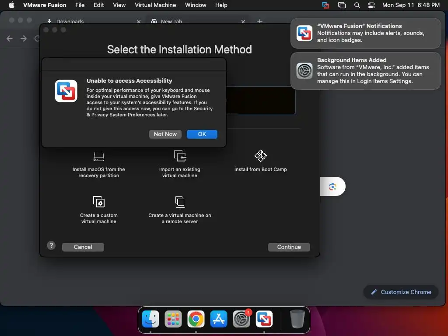Click VMware Fusion menu bar status icon

325,5
